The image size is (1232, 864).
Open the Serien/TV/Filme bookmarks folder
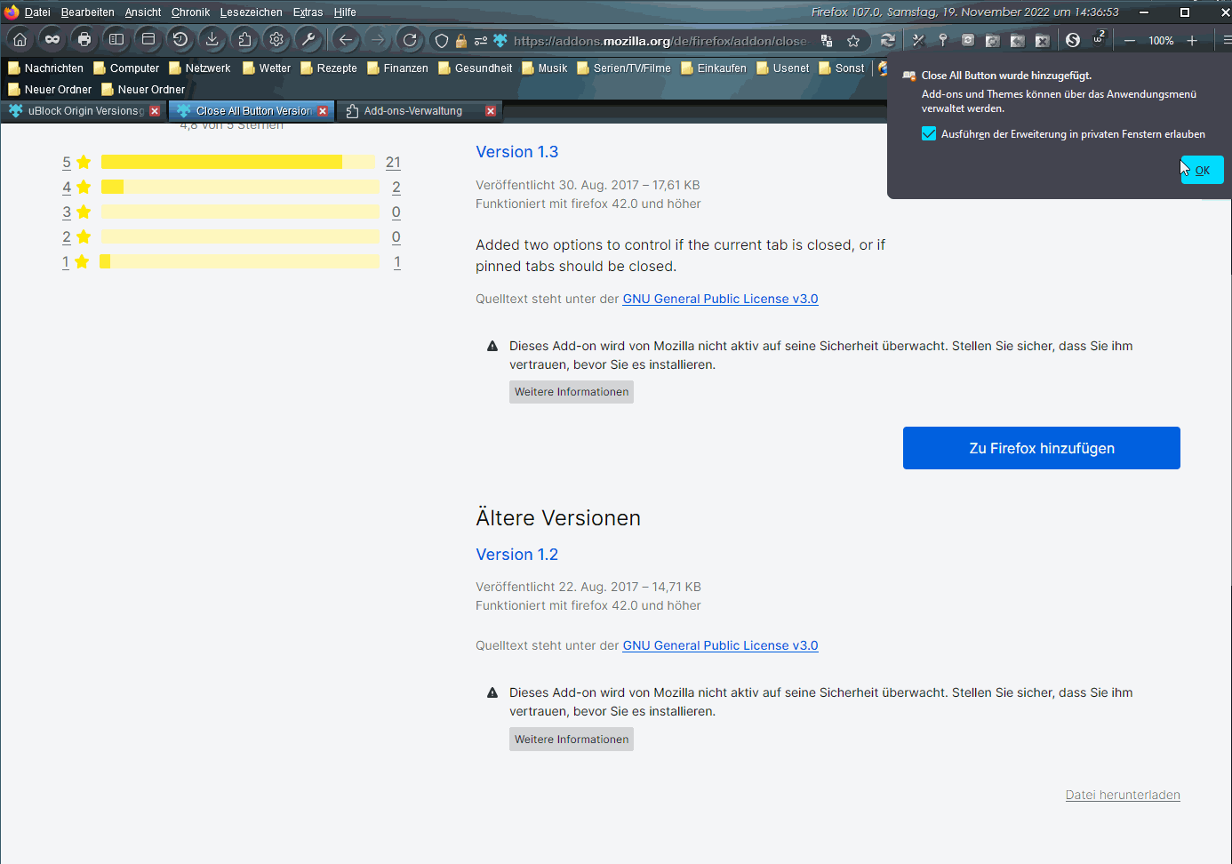624,68
